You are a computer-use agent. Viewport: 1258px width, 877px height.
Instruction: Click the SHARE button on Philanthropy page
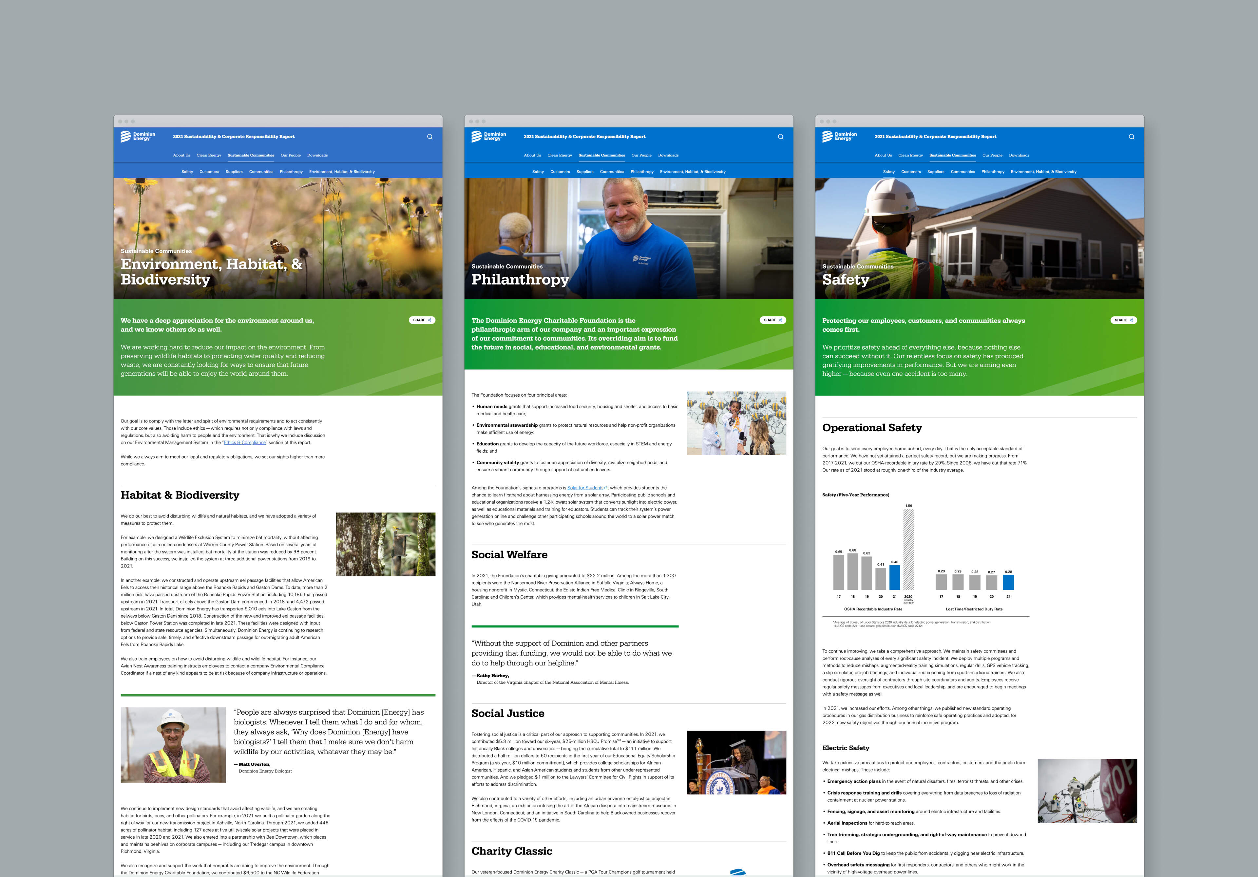click(772, 320)
